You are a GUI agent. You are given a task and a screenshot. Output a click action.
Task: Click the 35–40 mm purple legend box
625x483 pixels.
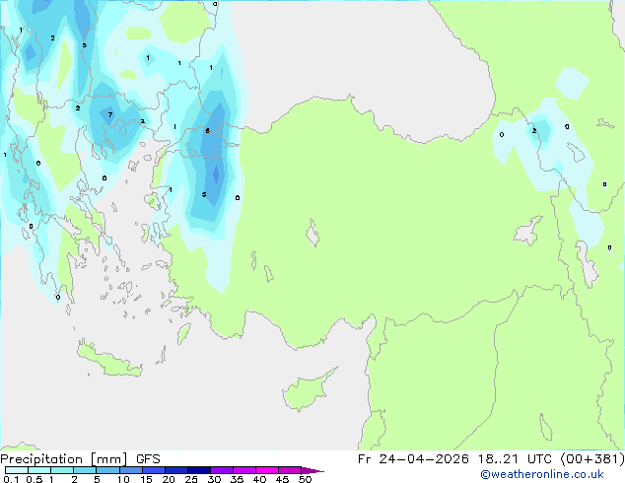click(243, 470)
